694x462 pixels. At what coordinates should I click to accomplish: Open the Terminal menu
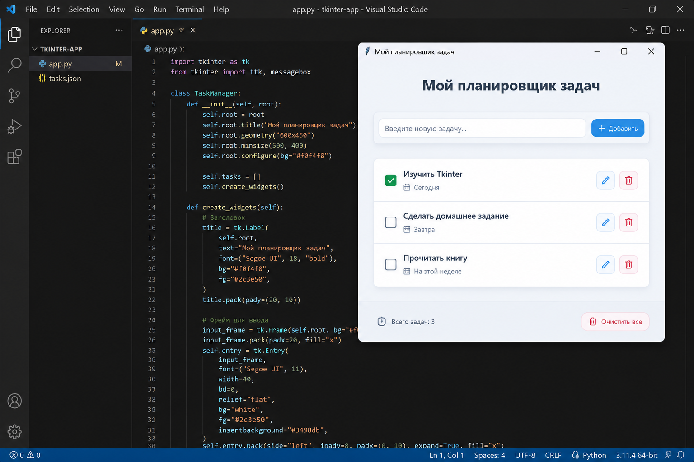coord(190,9)
